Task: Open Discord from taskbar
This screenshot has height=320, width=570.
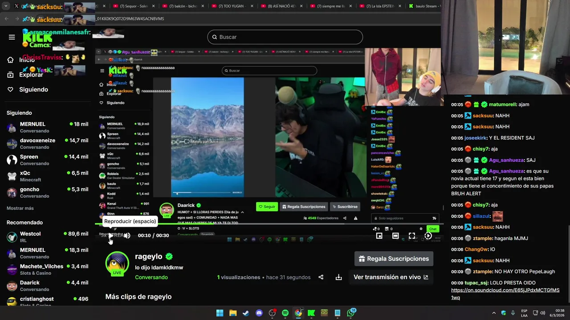Action: 259,313
